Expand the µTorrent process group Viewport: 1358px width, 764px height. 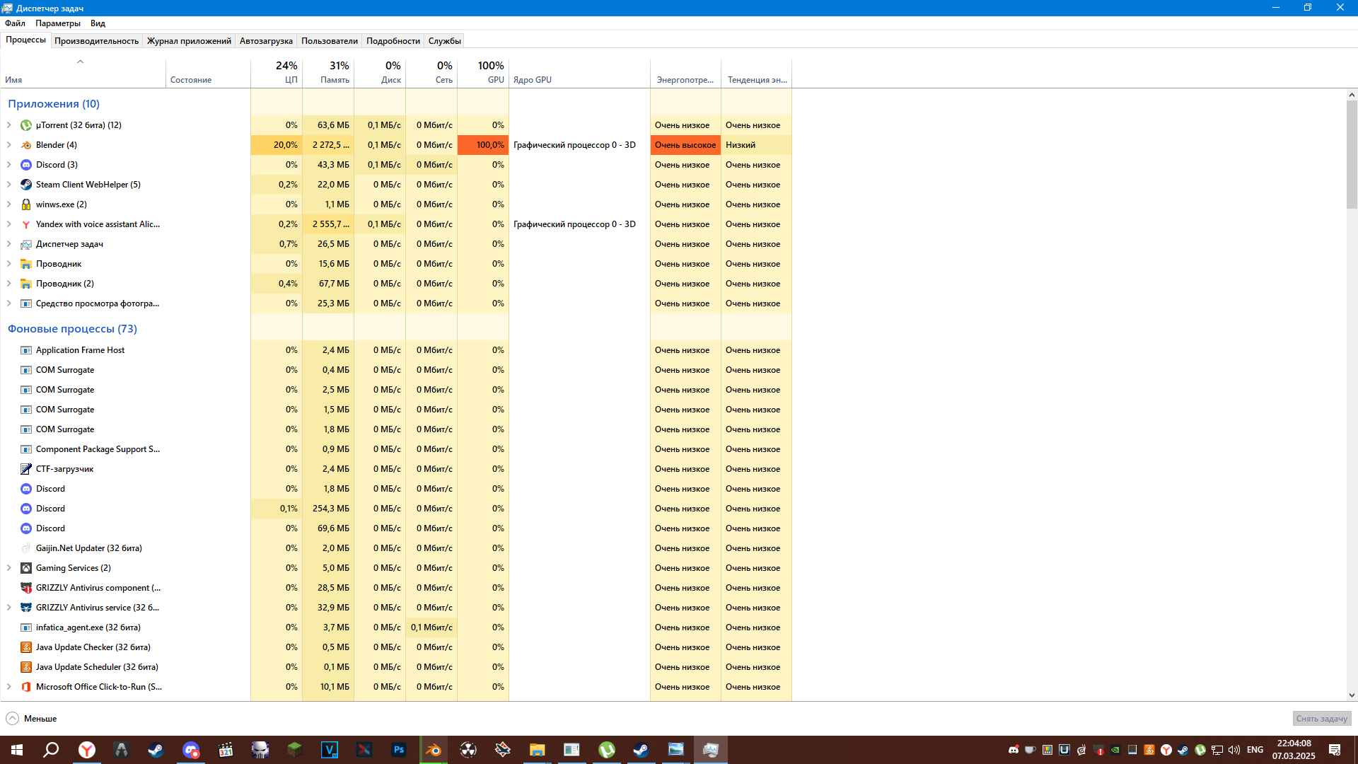[9, 125]
